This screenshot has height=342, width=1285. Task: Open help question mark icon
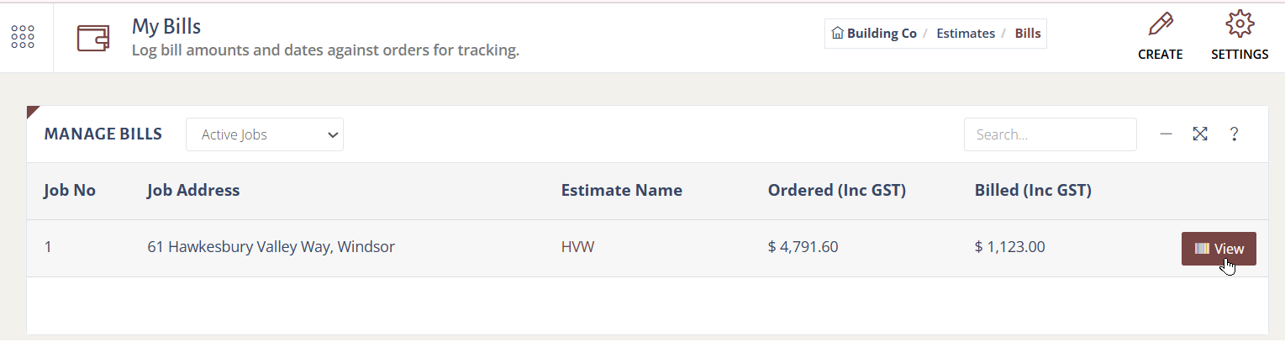[1234, 134]
